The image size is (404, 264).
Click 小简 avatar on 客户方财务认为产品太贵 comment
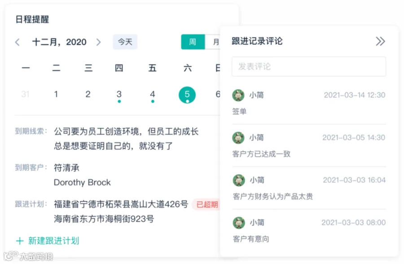[239, 180]
